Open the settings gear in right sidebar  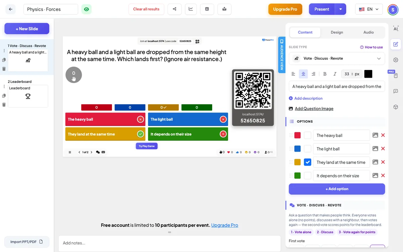[x=396, y=60]
